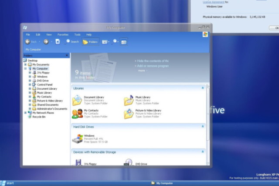279x186 pixels.
Task: Open the Views dropdown arrow next to grid icon
Action: click(x=109, y=42)
